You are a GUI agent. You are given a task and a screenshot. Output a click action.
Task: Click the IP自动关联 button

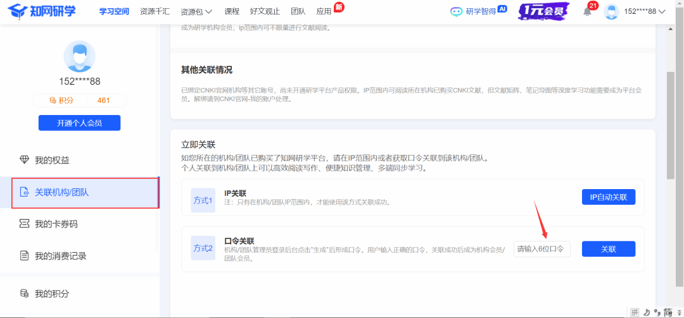[x=608, y=197]
